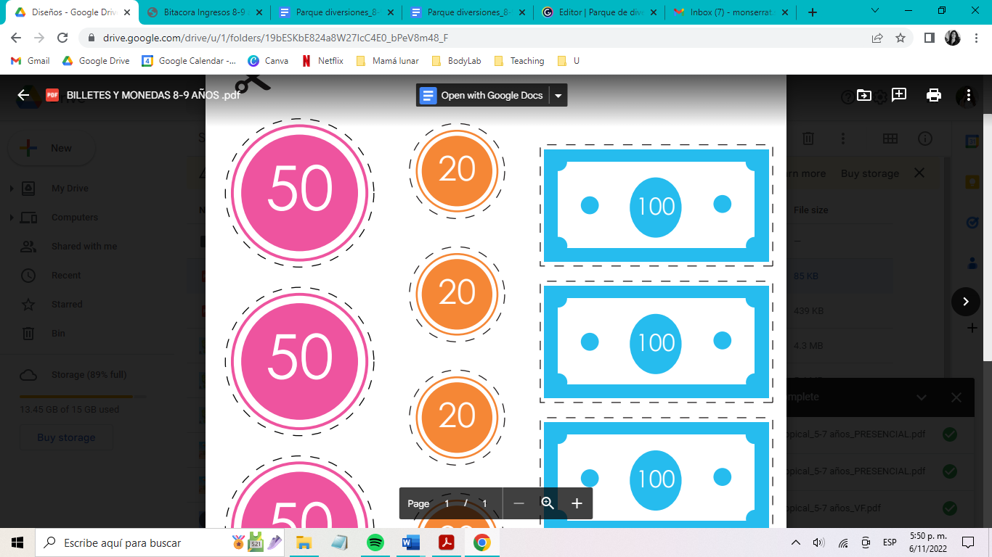This screenshot has width=992, height=557.
Task: Bookmark this page with the star icon
Action: [900, 38]
